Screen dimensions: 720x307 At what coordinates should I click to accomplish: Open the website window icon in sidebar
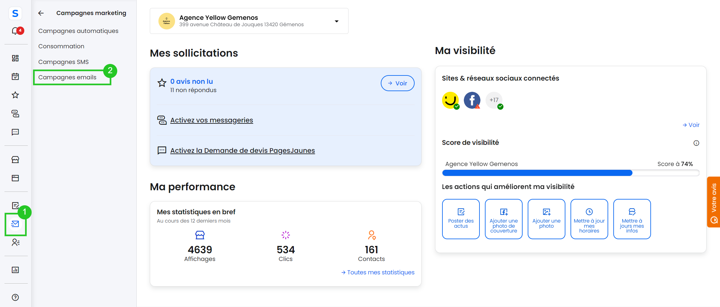pyautogui.click(x=15, y=178)
